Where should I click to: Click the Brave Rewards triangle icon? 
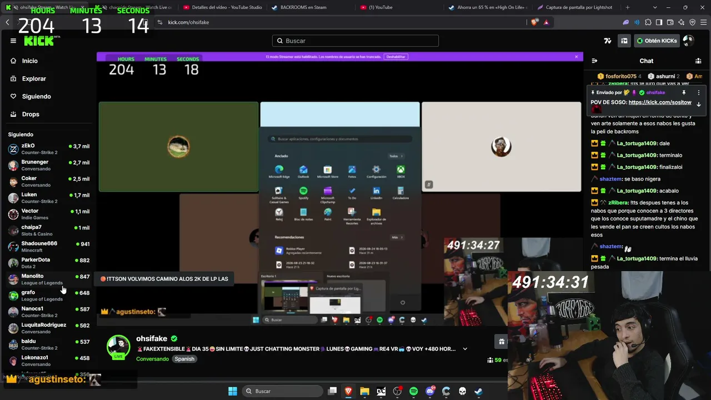pos(546,22)
